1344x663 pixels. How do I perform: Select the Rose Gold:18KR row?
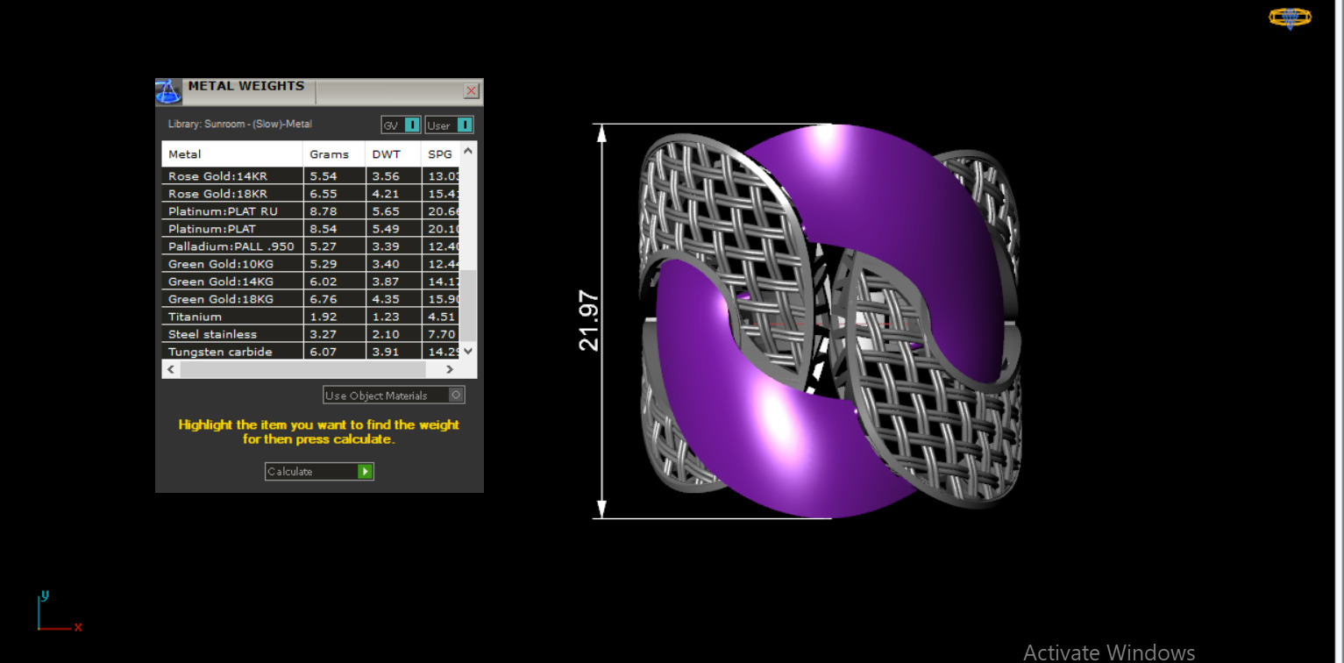point(310,194)
